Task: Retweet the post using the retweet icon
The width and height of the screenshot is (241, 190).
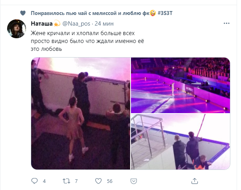Action: (x=66, y=181)
